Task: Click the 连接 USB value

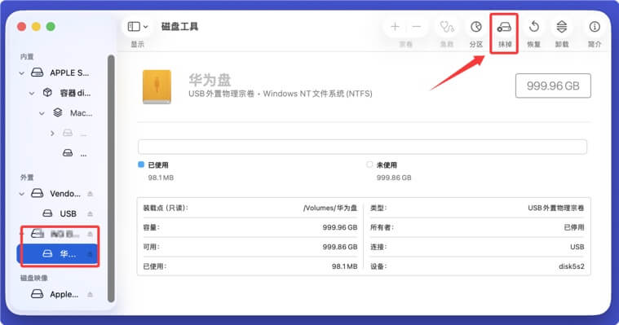Action: click(x=577, y=247)
